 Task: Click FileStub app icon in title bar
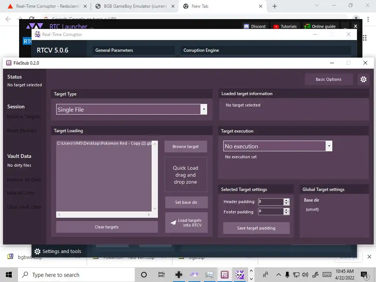point(9,63)
